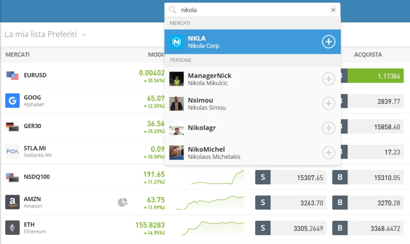410x244 pixels.
Task: Open Nikolagr avatar thumbnail
Action: (x=177, y=128)
